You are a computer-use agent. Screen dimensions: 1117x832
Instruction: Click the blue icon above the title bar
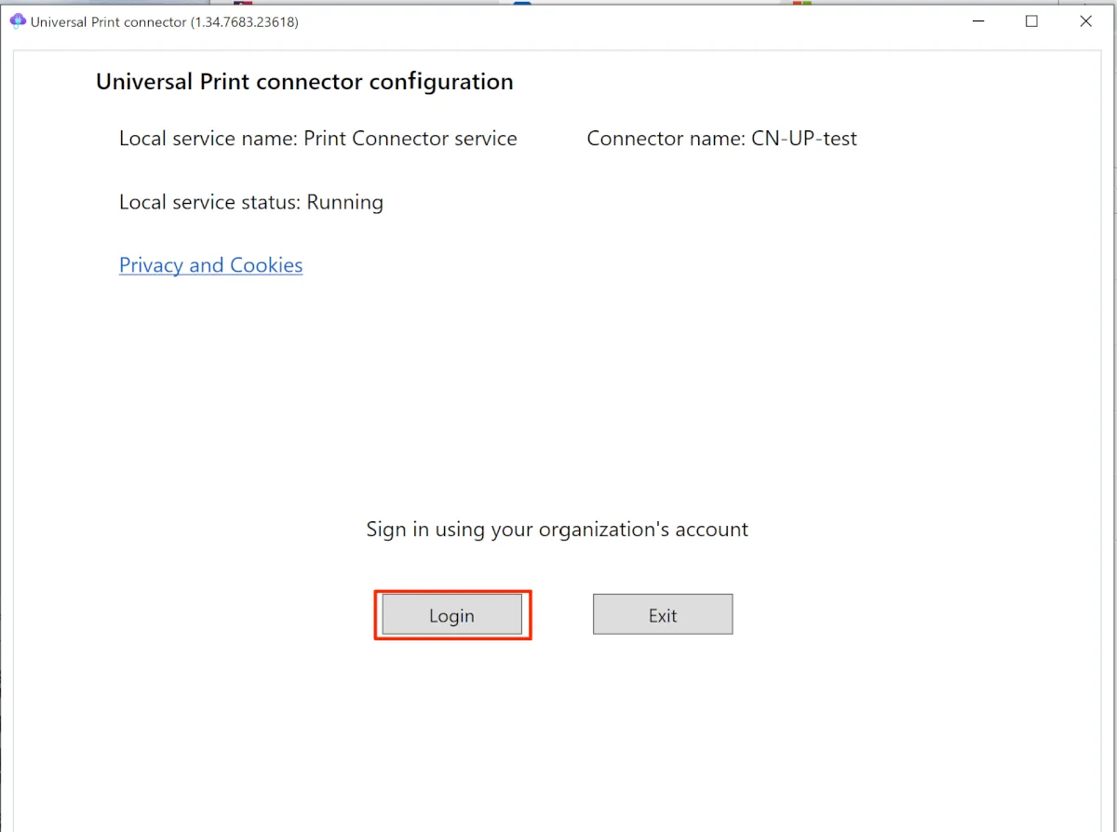click(522, 3)
